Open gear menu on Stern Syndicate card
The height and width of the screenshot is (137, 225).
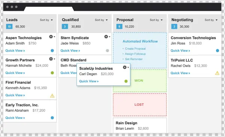[107, 37]
